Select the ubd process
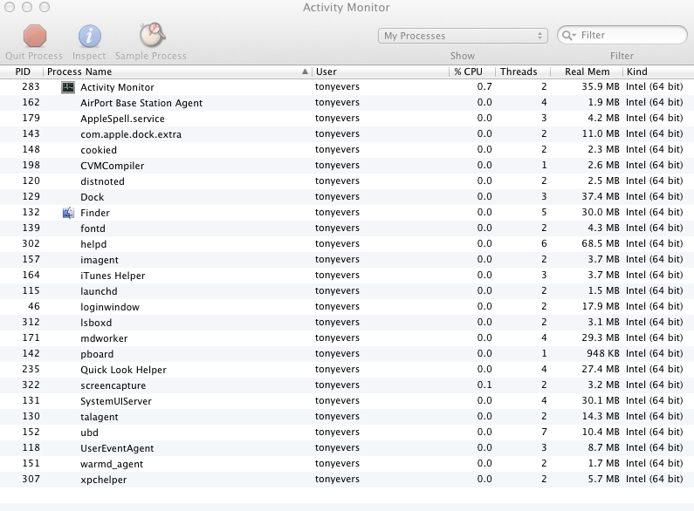Image resolution: width=694 pixels, height=511 pixels. click(x=347, y=433)
